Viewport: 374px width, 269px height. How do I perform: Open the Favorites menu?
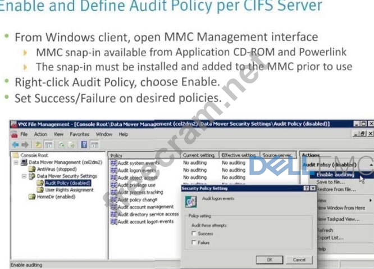tap(79, 134)
